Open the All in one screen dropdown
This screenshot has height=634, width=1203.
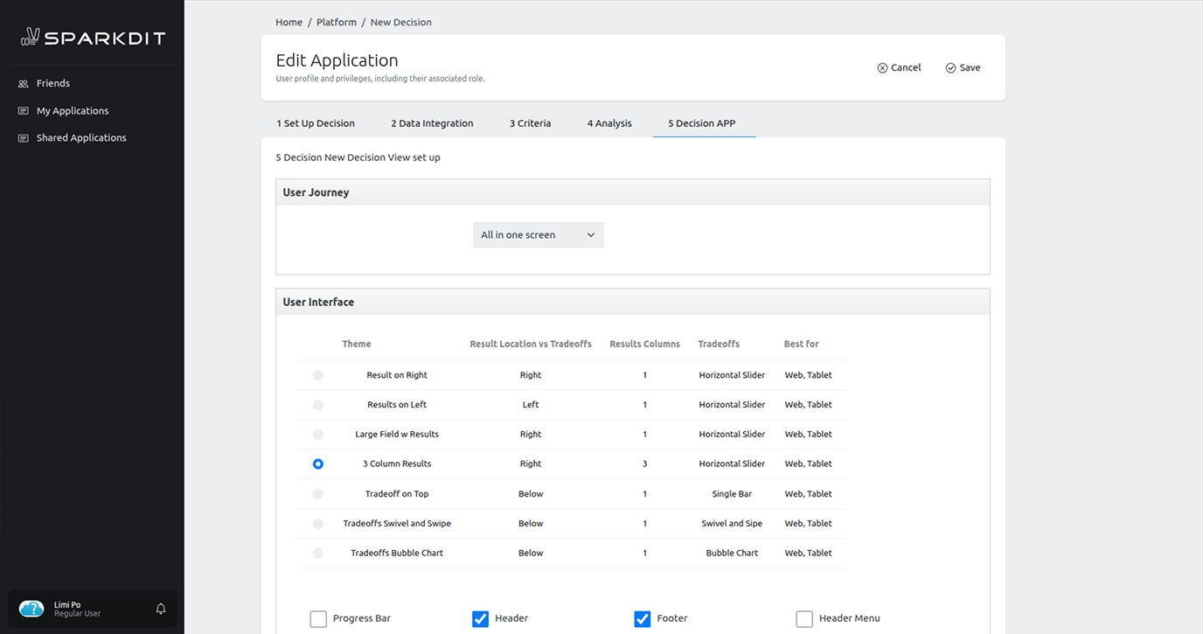click(x=537, y=234)
